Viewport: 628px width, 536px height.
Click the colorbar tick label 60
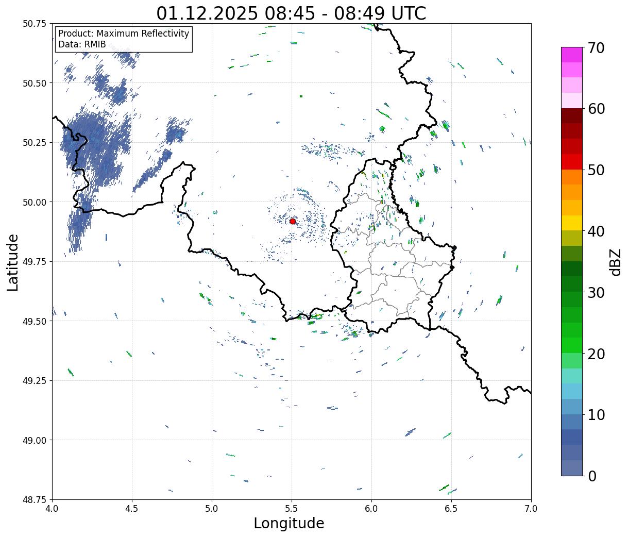click(x=596, y=109)
